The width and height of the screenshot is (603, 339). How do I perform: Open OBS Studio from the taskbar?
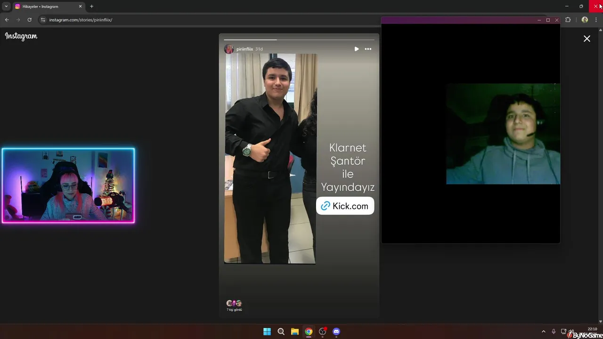pos(322,331)
